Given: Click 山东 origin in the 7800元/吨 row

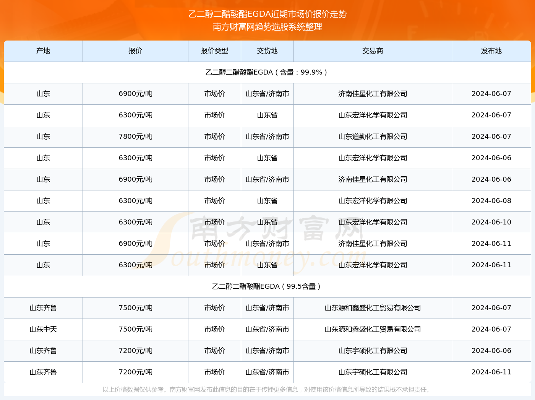Looking at the screenshot, I should [x=43, y=137].
